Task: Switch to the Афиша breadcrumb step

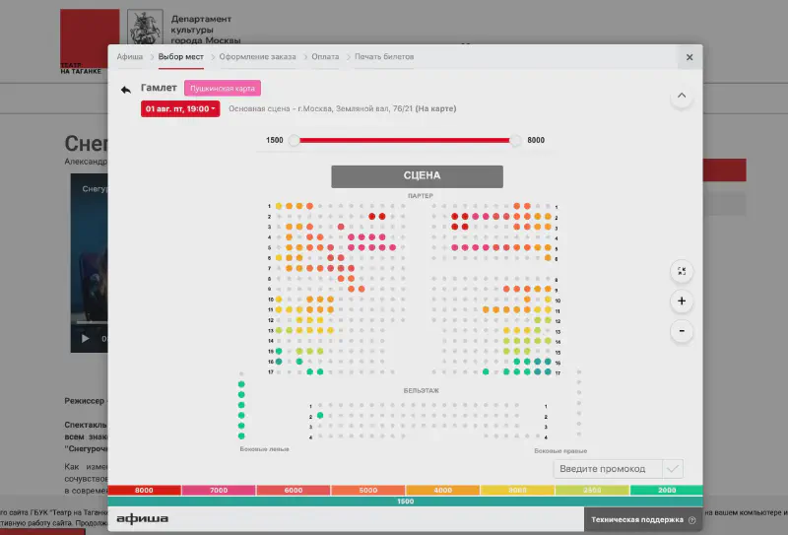Action: [x=130, y=57]
